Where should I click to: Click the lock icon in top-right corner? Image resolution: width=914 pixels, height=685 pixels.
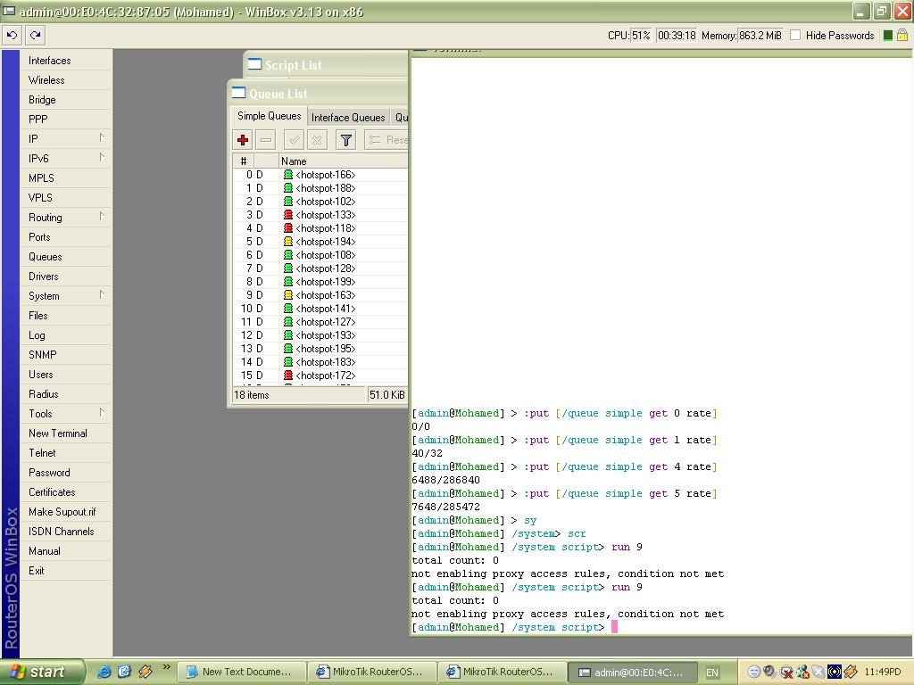click(x=902, y=36)
